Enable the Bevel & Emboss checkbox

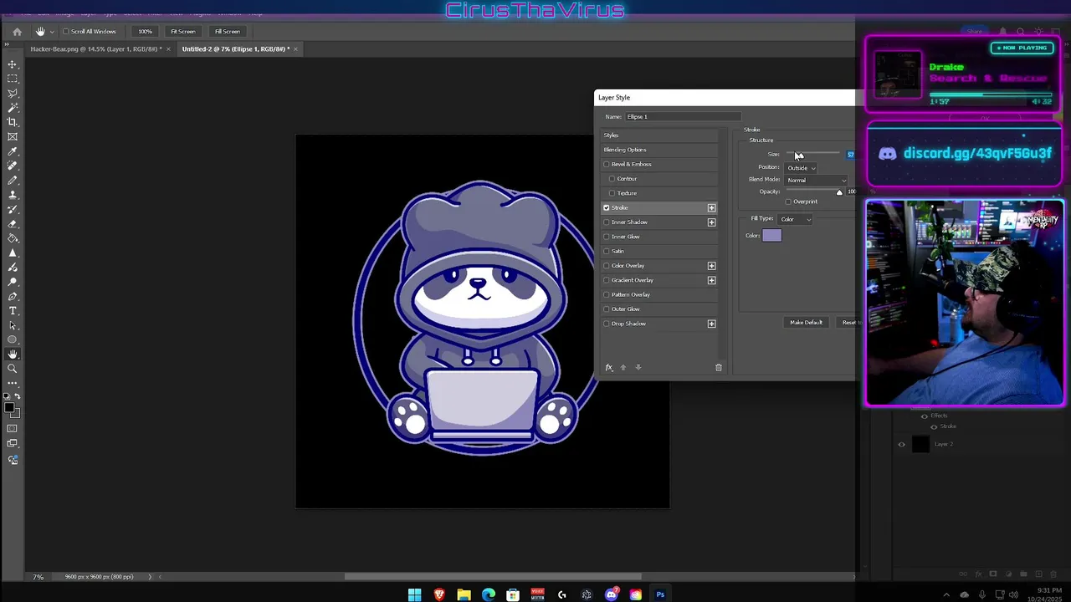click(x=607, y=164)
